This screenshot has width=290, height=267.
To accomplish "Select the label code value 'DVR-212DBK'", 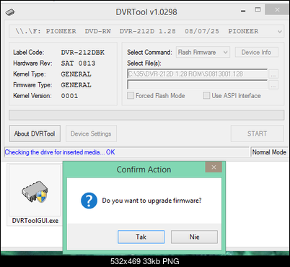I will click(x=83, y=53).
